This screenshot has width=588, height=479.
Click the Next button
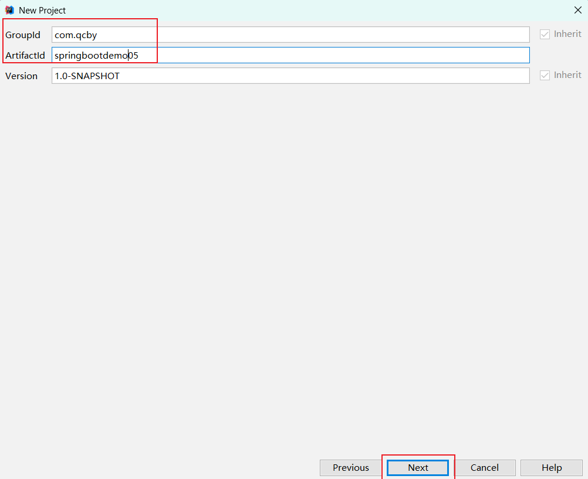pyautogui.click(x=418, y=467)
